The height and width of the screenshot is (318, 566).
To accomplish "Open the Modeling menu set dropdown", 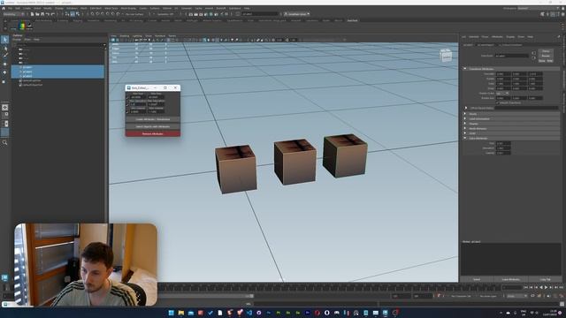I will click(x=13, y=14).
